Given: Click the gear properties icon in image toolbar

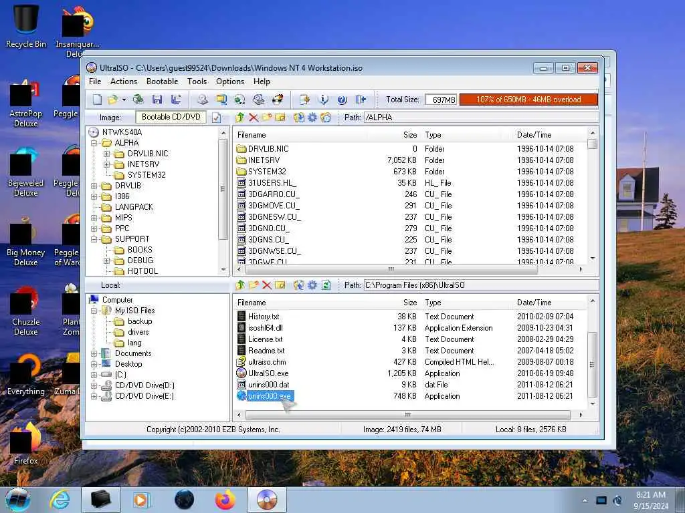Looking at the screenshot, I should [312, 118].
